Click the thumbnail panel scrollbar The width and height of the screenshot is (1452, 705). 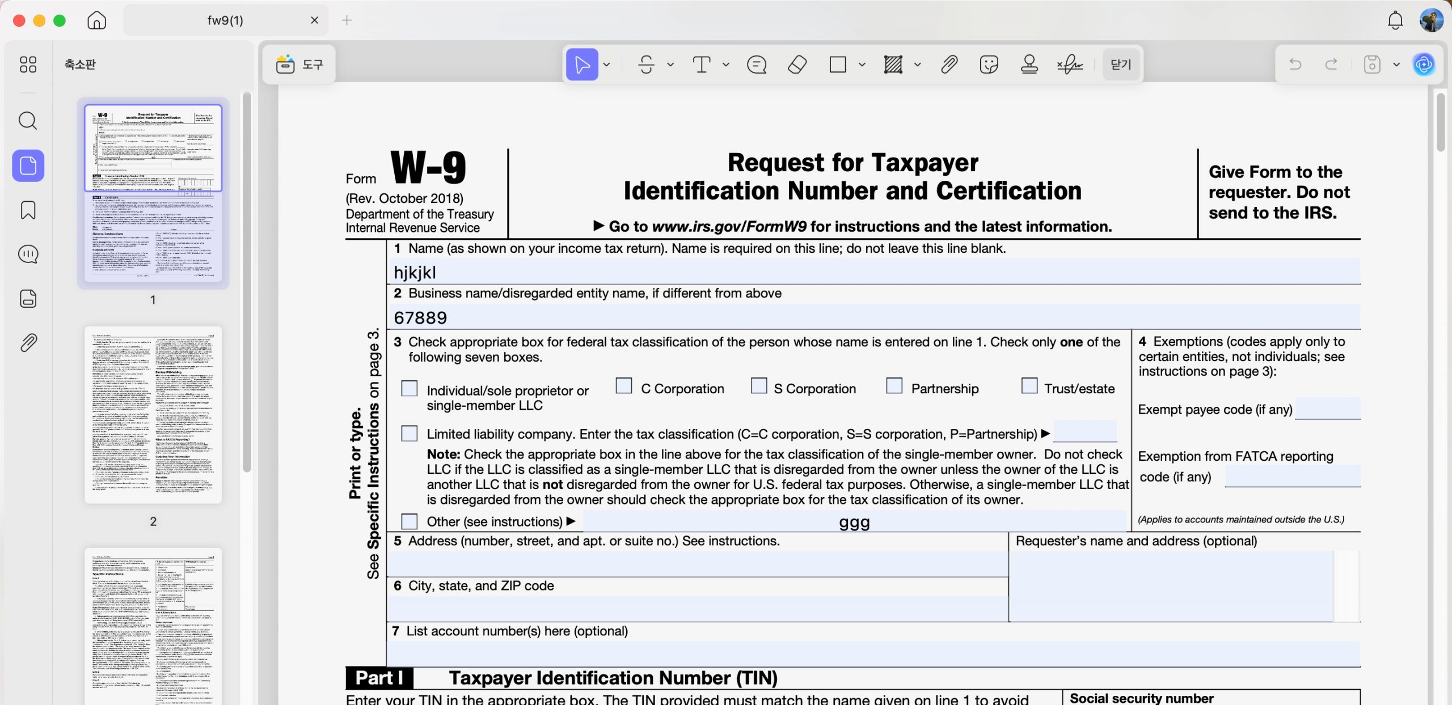point(247,282)
